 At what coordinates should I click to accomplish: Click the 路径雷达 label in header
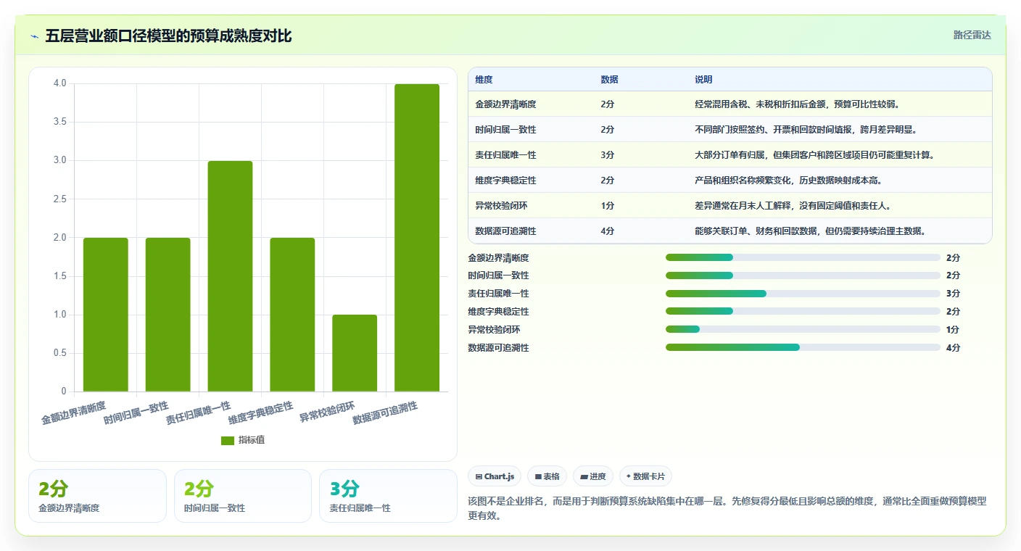click(972, 35)
